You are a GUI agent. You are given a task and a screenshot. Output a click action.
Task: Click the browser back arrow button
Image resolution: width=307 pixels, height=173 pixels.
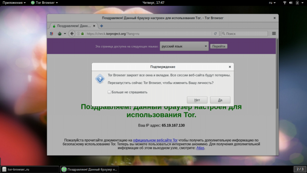[x=72, y=34]
